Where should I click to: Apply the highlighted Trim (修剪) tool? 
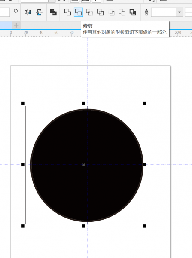point(79,12)
